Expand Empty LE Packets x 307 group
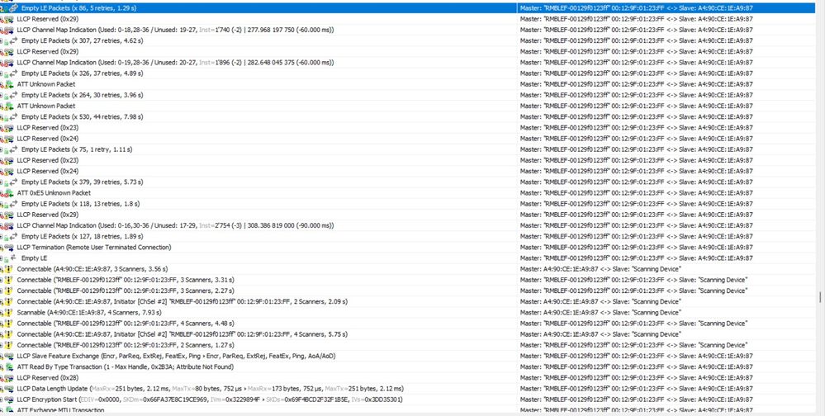This screenshot has width=825, height=416. pos(2,40)
